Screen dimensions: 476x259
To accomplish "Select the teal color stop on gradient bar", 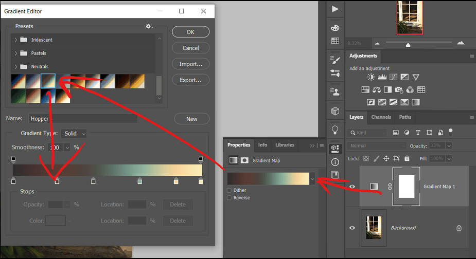I will click(x=139, y=181).
